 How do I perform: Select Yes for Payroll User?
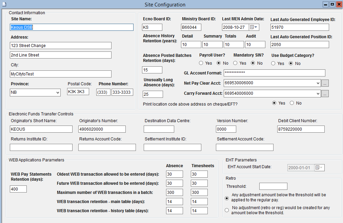pyautogui.click(x=201, y=63)
